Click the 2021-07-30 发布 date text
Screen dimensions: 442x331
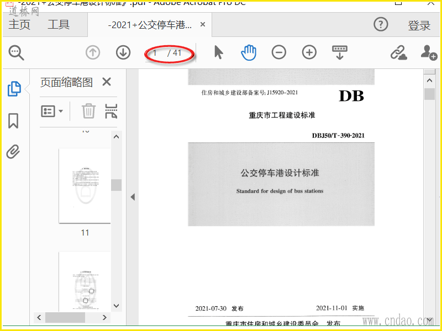(219, 308)
